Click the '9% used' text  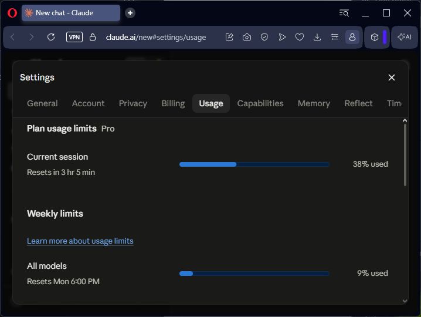click(372, 273)
